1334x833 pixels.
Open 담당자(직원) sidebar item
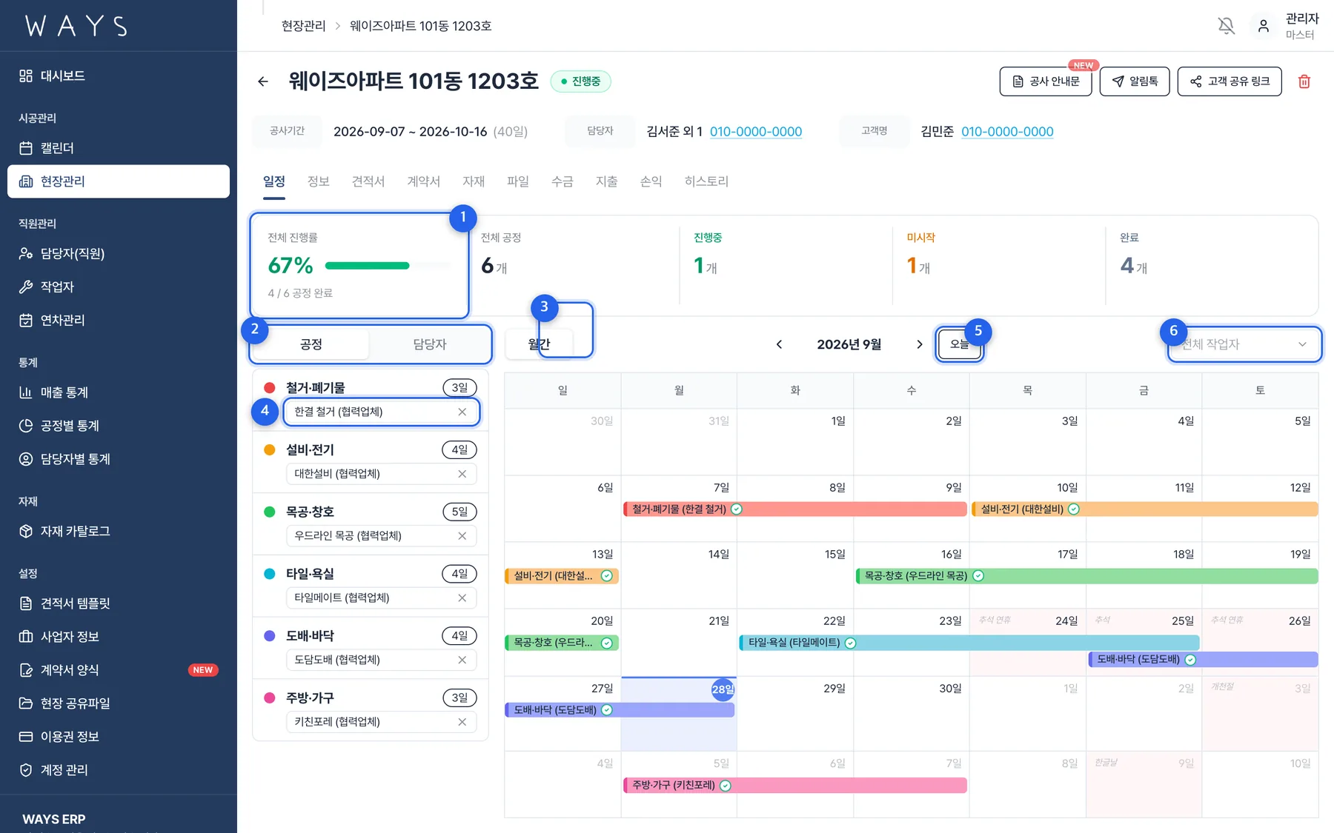tap(119, 253)
